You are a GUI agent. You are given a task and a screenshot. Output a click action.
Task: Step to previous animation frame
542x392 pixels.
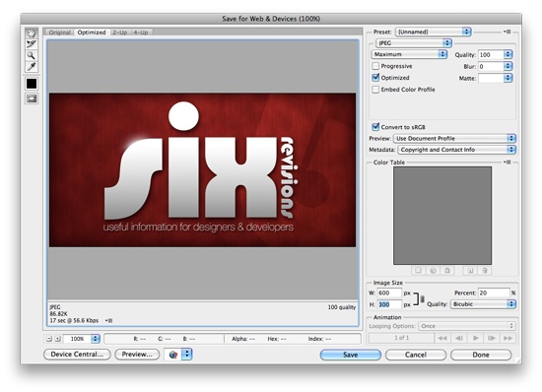[458, 338]
